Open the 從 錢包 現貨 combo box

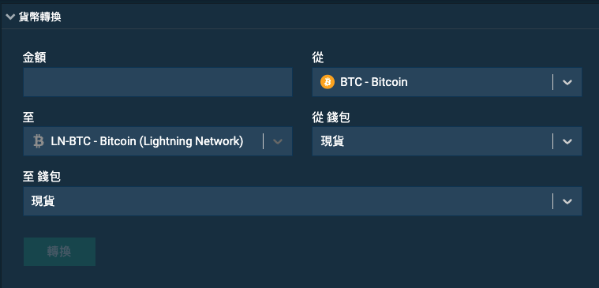[447, 141]
